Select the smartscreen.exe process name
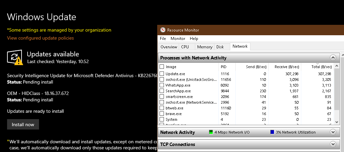The width and height of the screenshot is (344, 152). coord(179,97)
